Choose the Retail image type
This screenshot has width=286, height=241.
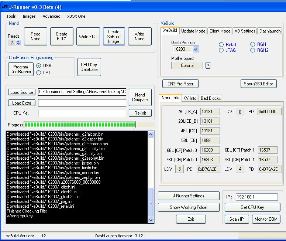click(221, 45)
